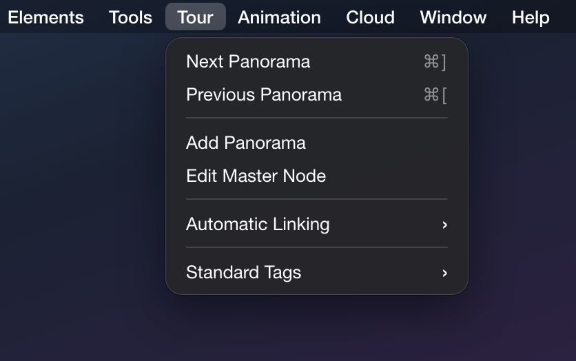Screen dimensions: 576x361
Task: Click the chevron beside Automatic Linking
Action: point(444,225)
